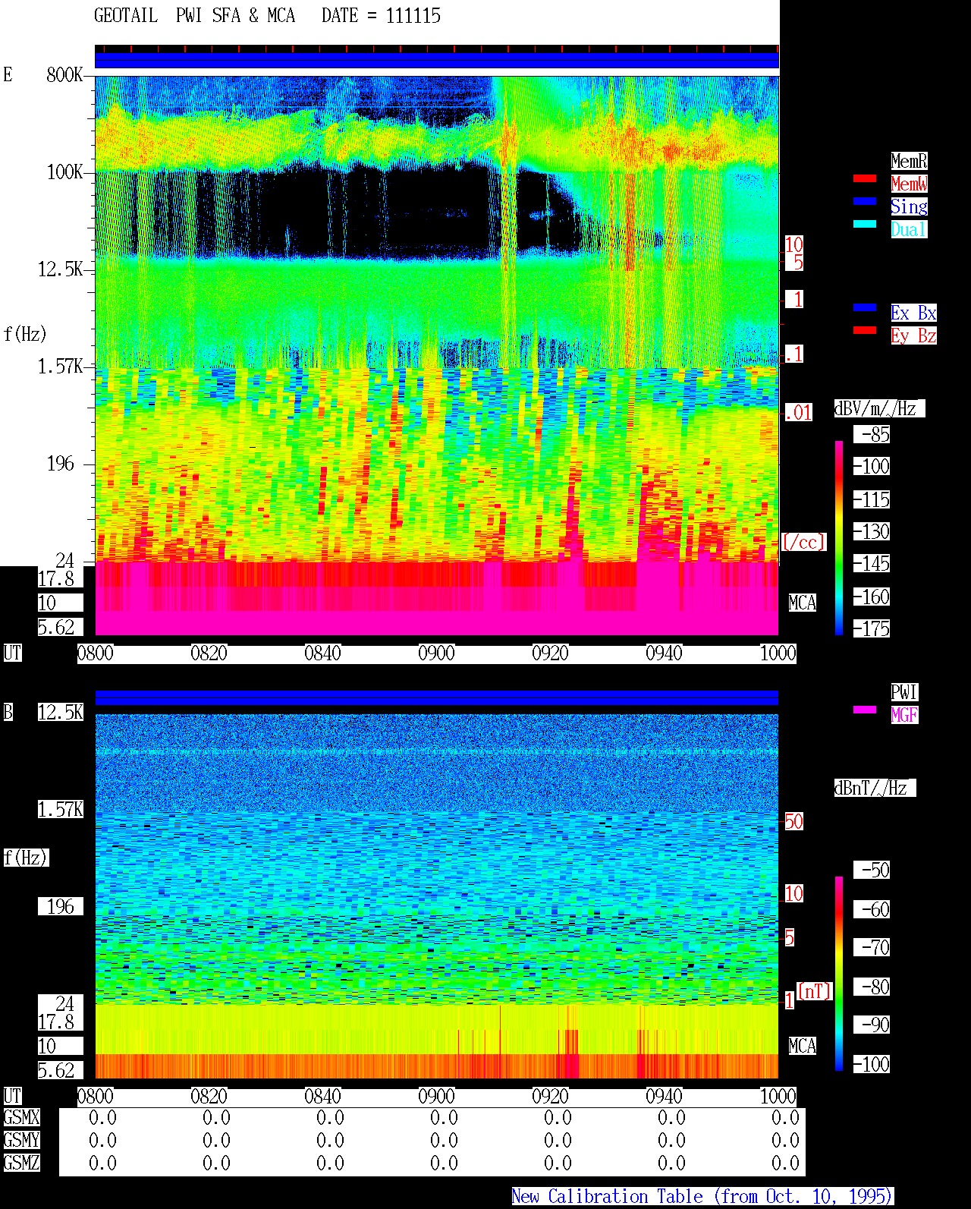The height and width of the screenshot is (1209, 971).
Task: Click the dBV/m/√Hz color scale bar
Action: pos(839,537)
